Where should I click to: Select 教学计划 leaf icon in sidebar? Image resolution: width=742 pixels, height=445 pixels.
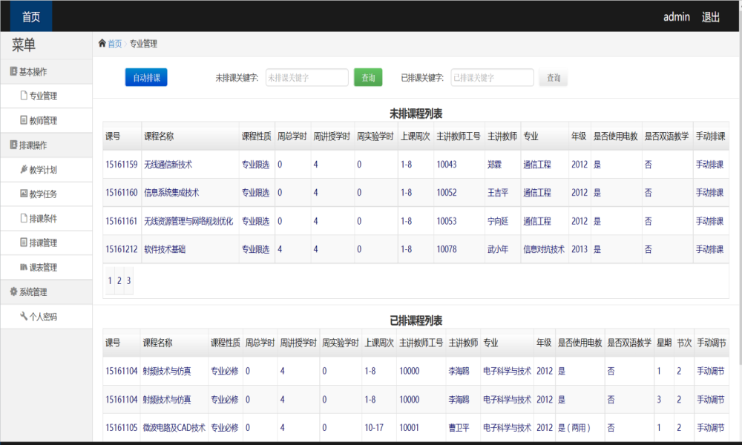(24, 169)
